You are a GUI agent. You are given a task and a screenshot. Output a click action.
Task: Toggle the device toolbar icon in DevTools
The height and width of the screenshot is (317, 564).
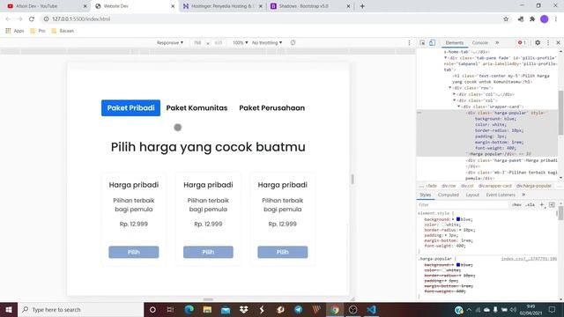pyautogui.click(x=432, y=43)
